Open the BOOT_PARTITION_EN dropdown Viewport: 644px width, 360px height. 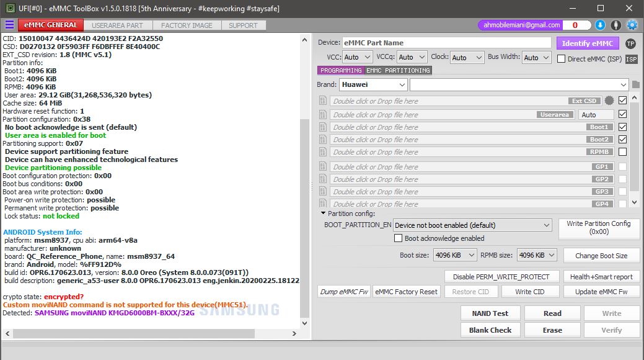point(472,225)
